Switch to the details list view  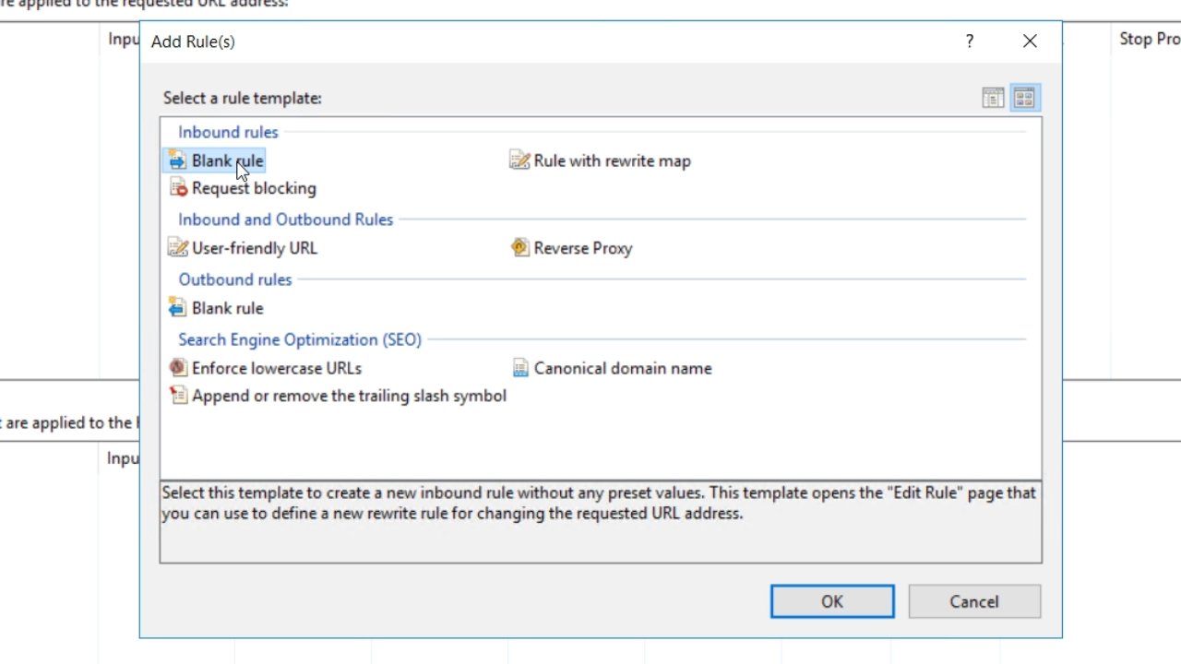pos(993,99)
